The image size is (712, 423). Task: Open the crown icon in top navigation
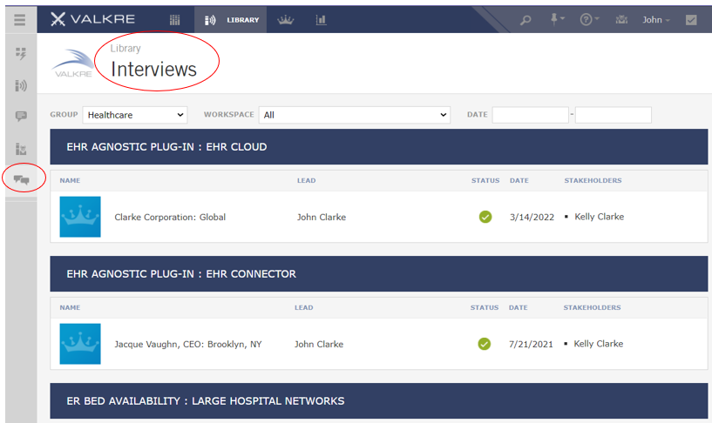click(x=285, y=19)
